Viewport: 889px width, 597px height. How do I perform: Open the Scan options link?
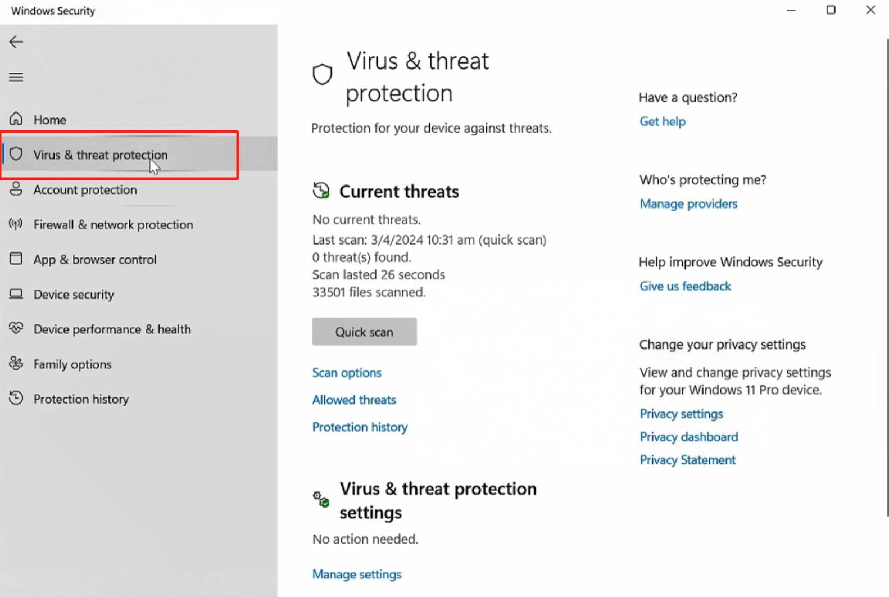click(347, 373)
